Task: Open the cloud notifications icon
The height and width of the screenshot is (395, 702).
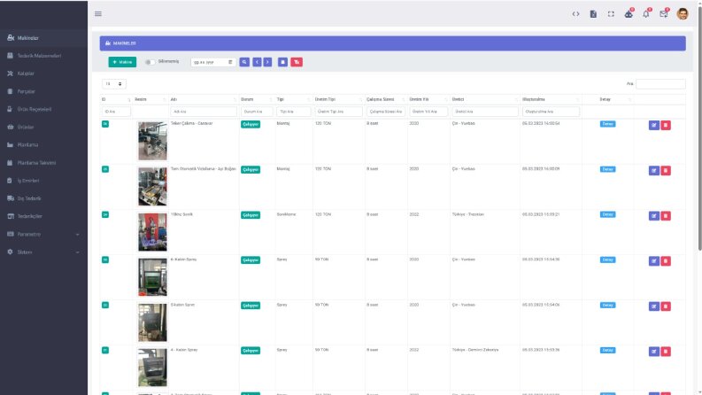Action: click(629, 14)
